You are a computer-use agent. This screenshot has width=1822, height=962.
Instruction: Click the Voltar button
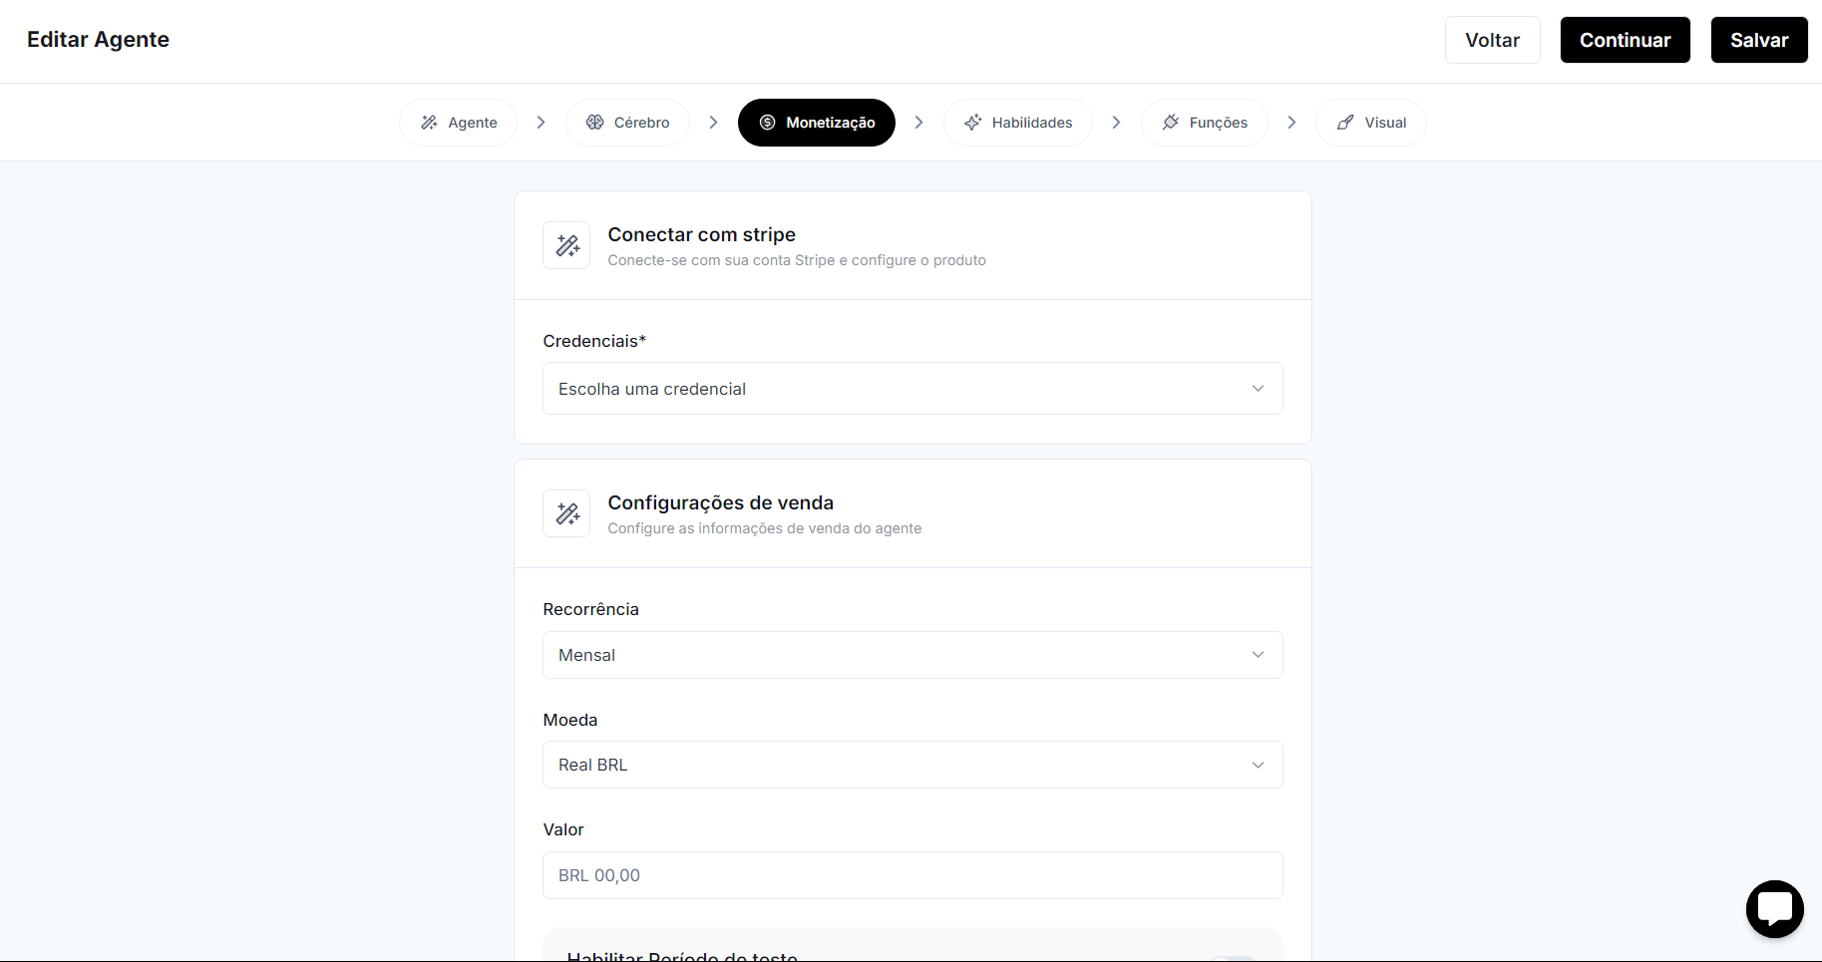1492,40
